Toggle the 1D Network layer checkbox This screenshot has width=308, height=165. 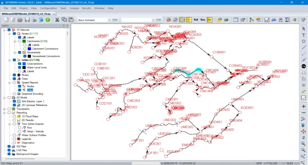[x=9, y=30]
